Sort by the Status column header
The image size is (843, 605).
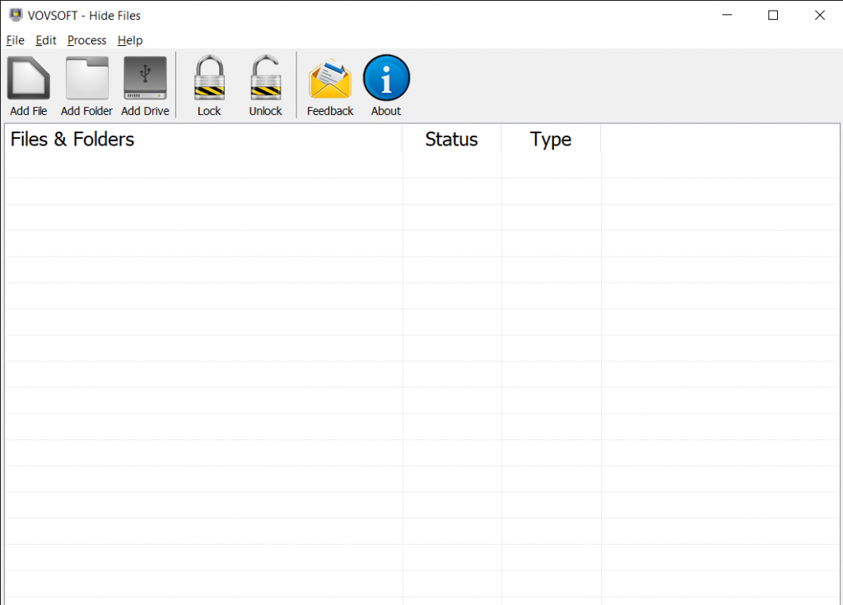[x=452, y=139]
